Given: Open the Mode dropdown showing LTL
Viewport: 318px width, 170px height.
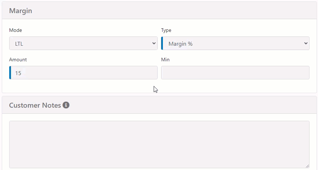Looking at the screenshot, I should tap(83, 43).
